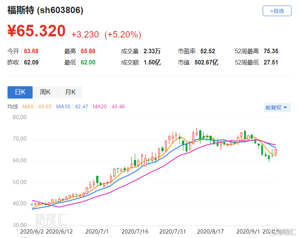Click the percent change (+5.20%)
Screen dimensions: 298x238
(123, 34)
